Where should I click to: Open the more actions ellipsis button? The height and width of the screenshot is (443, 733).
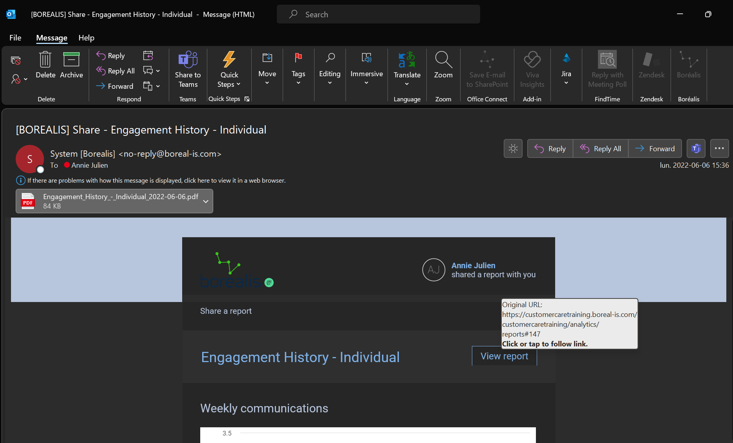point(719,148)
